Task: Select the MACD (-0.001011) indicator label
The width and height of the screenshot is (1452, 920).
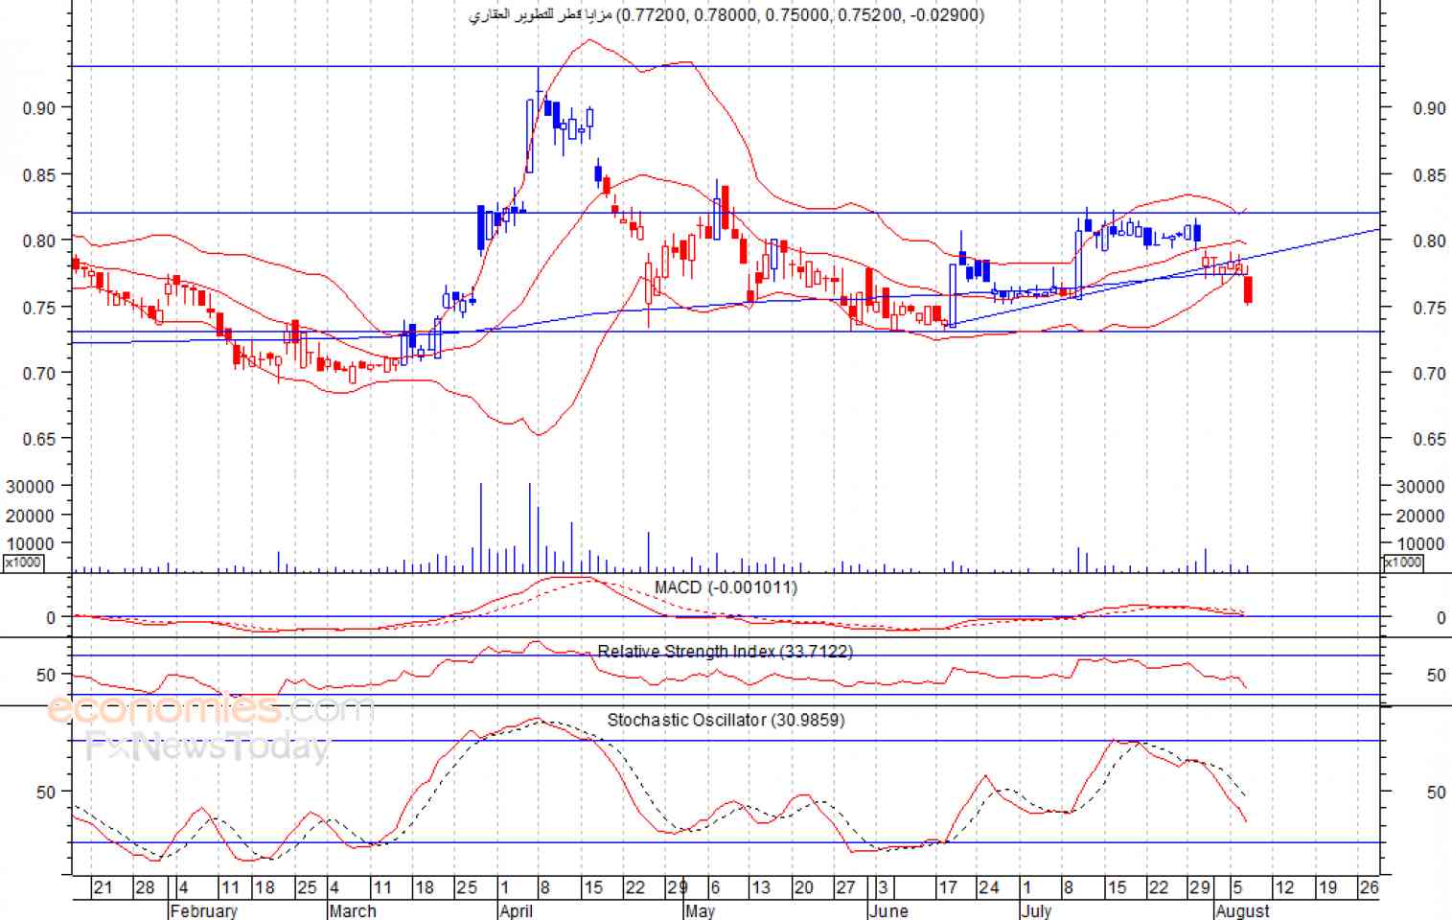Action: tap(726, 586)
